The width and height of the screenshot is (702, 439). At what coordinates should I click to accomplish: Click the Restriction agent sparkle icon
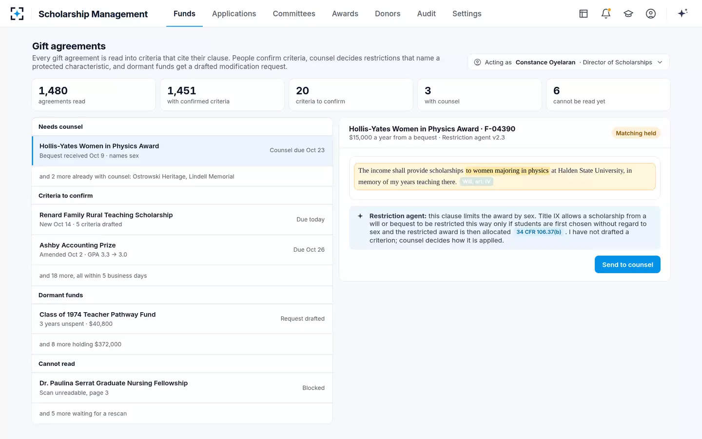point(360,216)
